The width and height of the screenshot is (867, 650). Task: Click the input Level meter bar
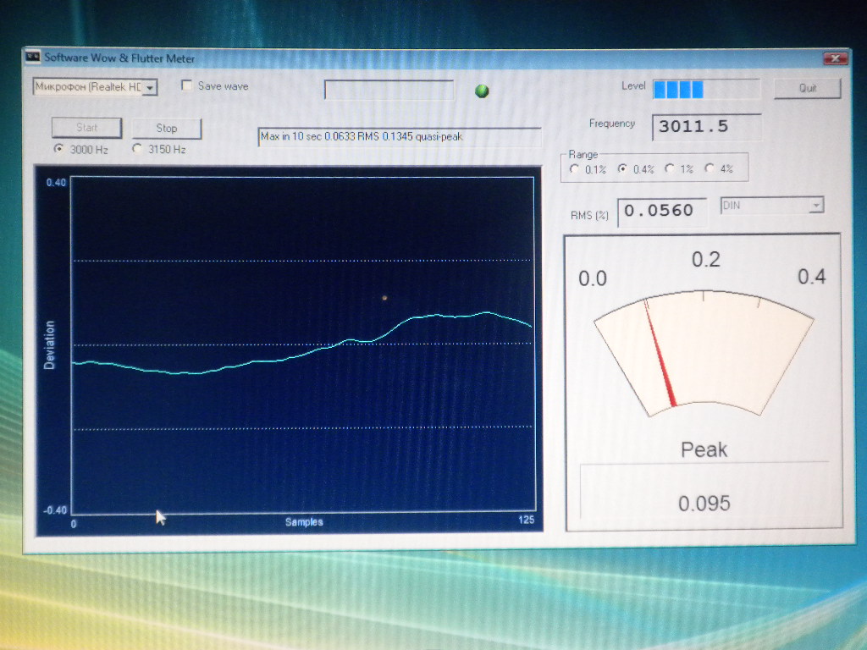point(705,89)
